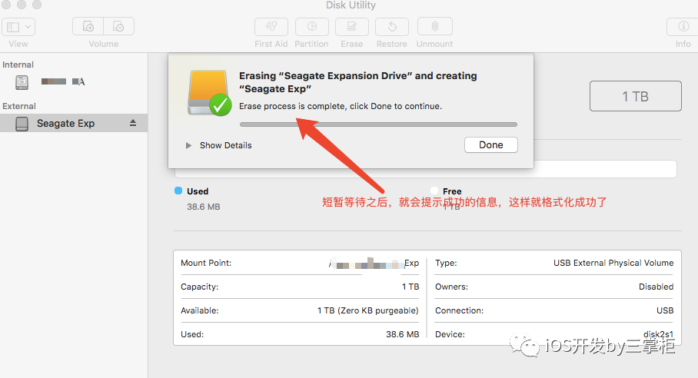Viewport: 698px width, 378px height.
Task: Click the remove Volume icon
Action: coord(119,27)
